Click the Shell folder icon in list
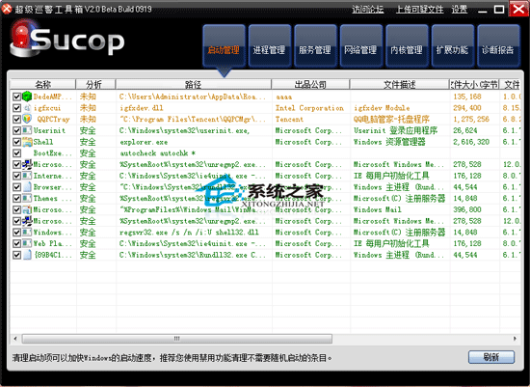This screenshot has width=530, height=387. coord(27,142)
